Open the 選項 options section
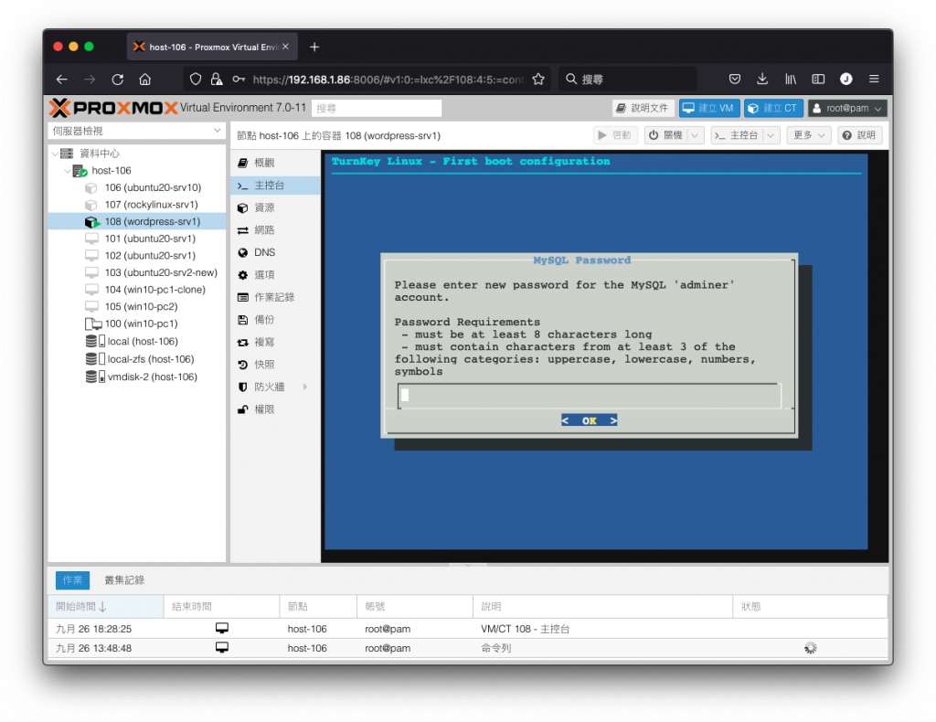936x722 pixels. click(275, 275)
